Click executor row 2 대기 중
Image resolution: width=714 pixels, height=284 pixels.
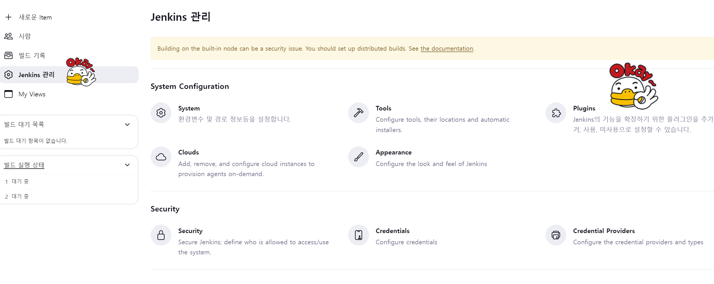tap(69, 197)
